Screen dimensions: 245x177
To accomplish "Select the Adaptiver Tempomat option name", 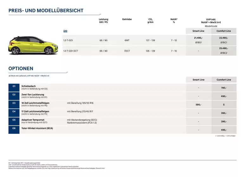I will point(33,120).
